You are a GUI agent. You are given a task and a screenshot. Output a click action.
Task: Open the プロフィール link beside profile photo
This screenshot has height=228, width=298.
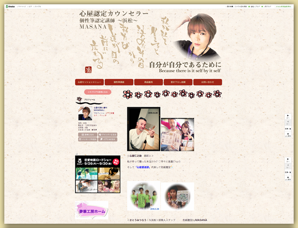tap(99, 113)
